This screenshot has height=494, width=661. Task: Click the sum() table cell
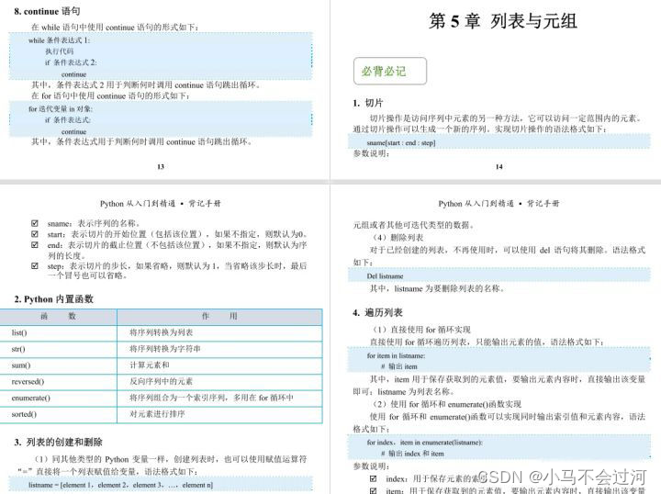pyautogui.click(x=58, y=365)
